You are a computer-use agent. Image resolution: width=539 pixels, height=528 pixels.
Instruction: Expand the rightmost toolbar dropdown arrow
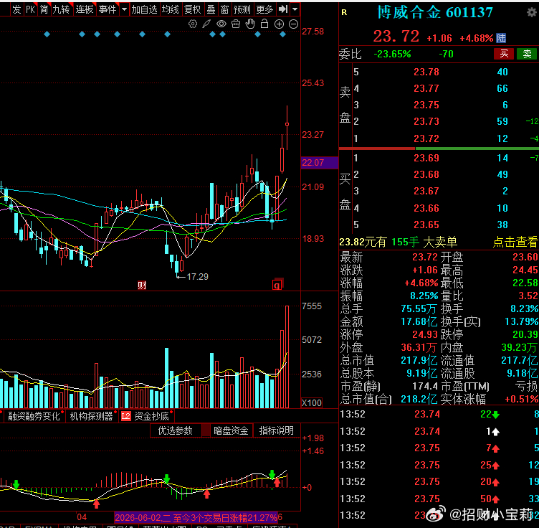(295, 9)
